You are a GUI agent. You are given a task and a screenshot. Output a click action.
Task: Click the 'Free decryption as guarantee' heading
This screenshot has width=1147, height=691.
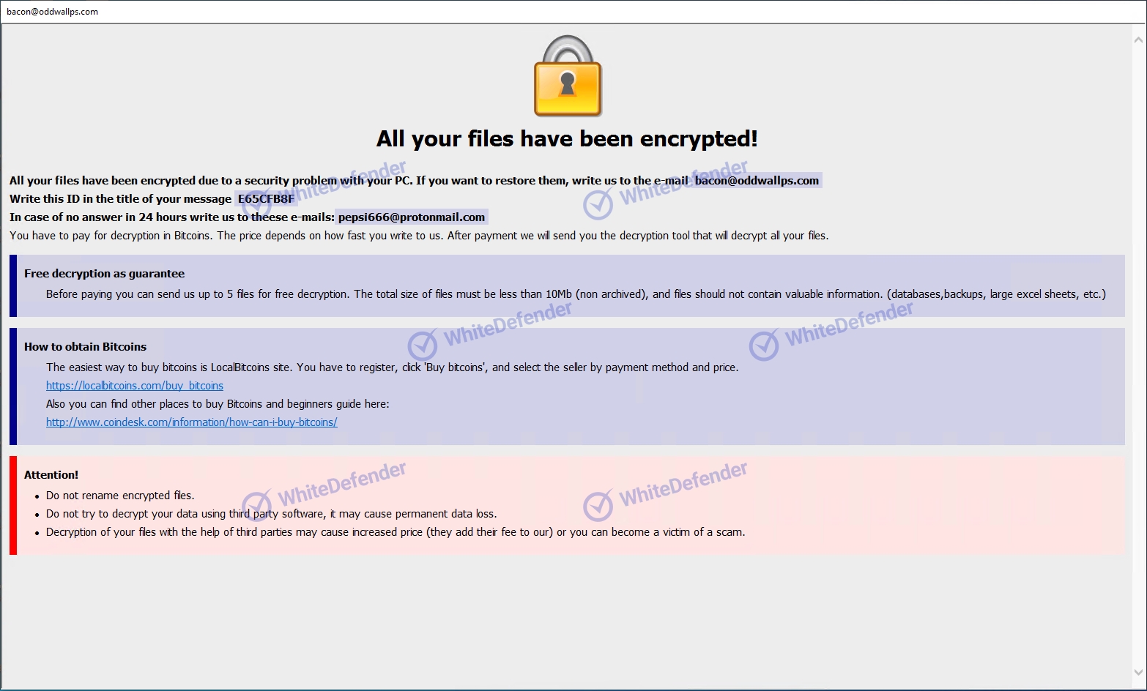click(x=104, y=274)
